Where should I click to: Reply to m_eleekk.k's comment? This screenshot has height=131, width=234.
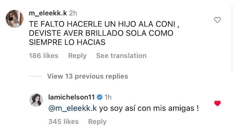(77, 55)
